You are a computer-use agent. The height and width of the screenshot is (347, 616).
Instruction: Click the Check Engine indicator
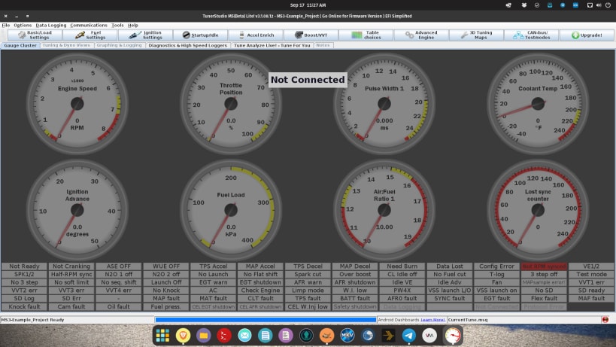point(260,291)
